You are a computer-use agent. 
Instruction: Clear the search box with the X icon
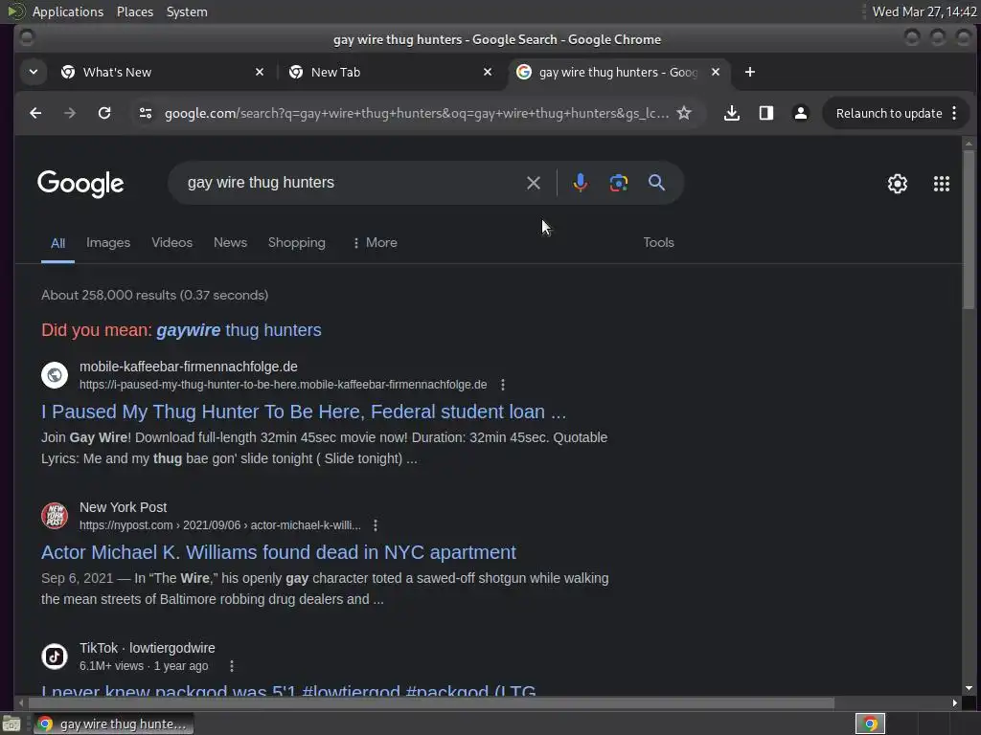point(533,183)
